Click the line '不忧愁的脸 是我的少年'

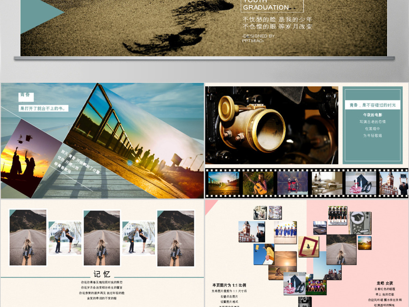[x=277, y=19]
